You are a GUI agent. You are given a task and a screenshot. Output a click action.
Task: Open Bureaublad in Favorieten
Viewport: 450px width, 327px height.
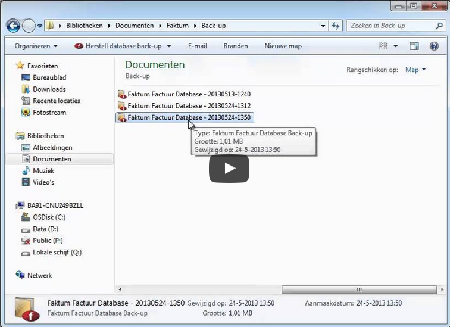click(49, 77)
